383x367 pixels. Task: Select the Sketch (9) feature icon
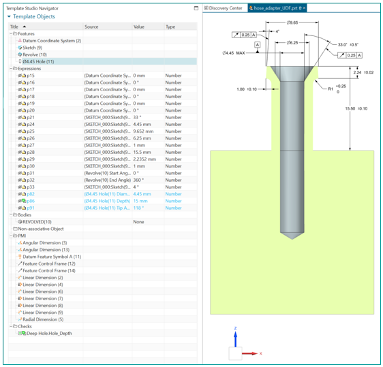(x=20, y=48)
